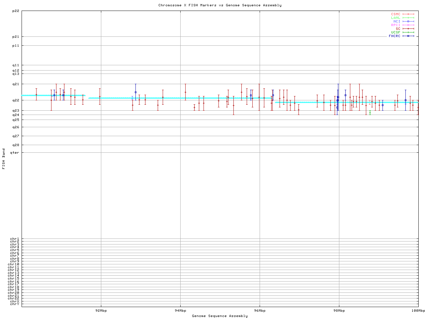This screenshot has width=425, height=318.
Task: Click the chart title at the top
Action: 220,5
